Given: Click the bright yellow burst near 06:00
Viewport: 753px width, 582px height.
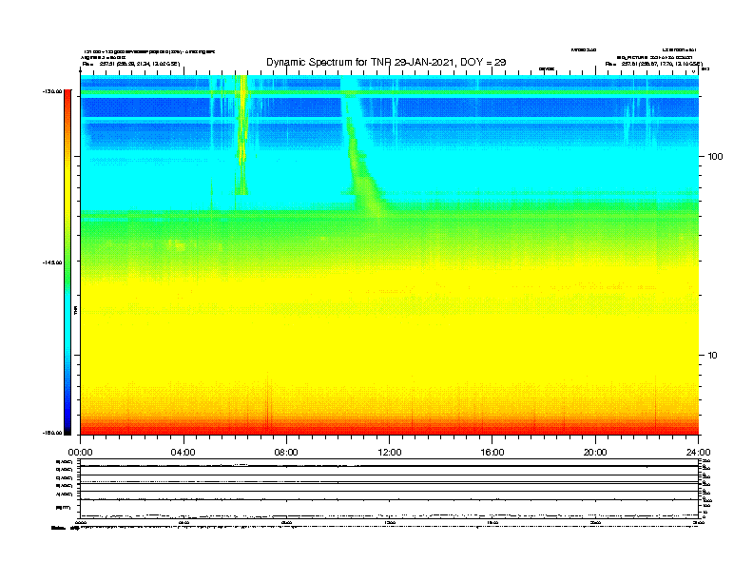Looking at the screenshot, I should (242, 134).
